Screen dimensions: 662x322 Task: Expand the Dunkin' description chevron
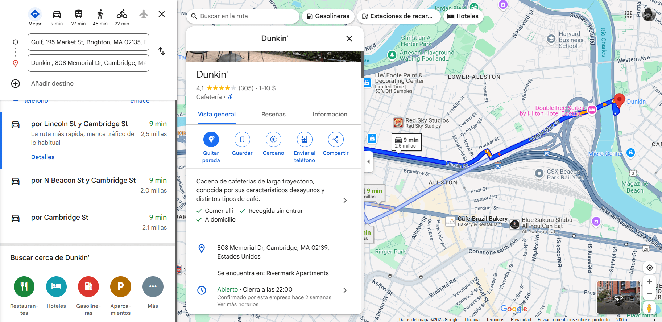click(345, 201)
